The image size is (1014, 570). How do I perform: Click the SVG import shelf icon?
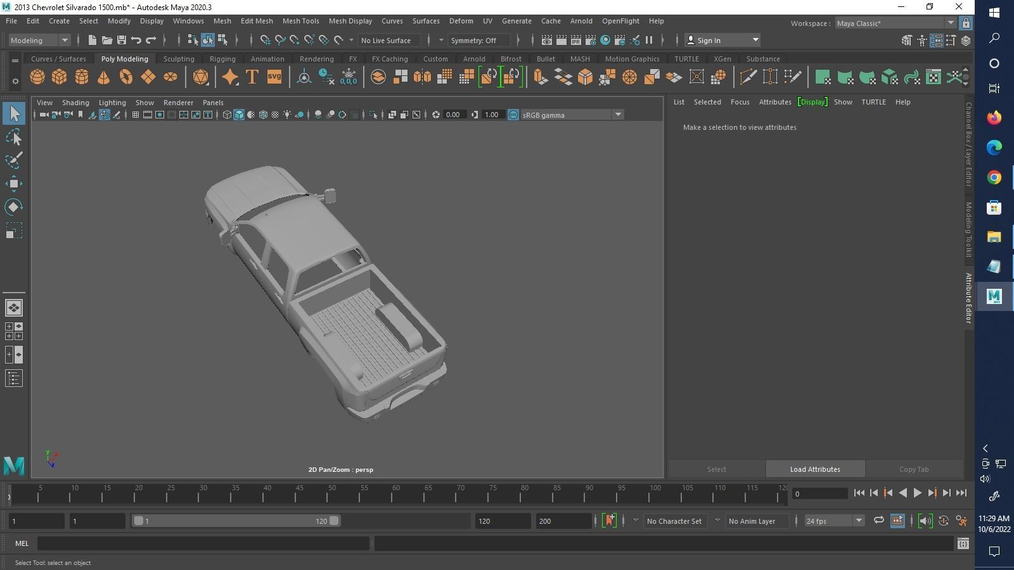[x=274, y=77]
